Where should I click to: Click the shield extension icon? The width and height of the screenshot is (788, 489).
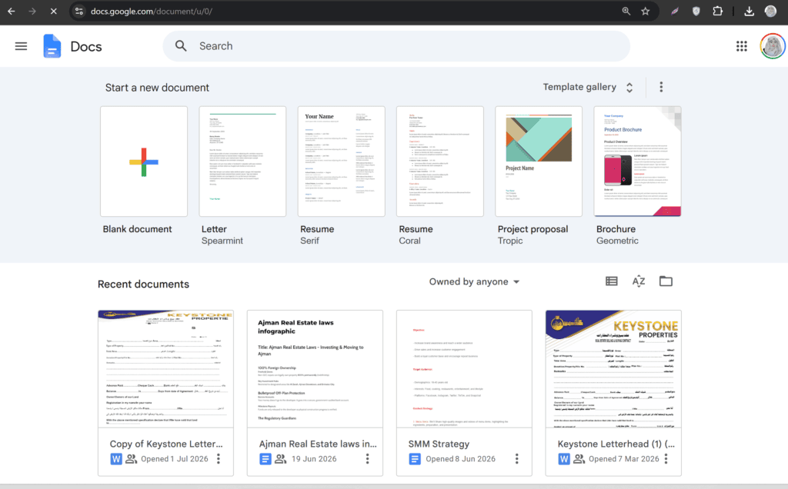pyautogui.click(x=696, y=11)
